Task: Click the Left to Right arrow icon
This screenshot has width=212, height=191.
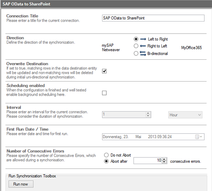Action: [x=143, y=39]
